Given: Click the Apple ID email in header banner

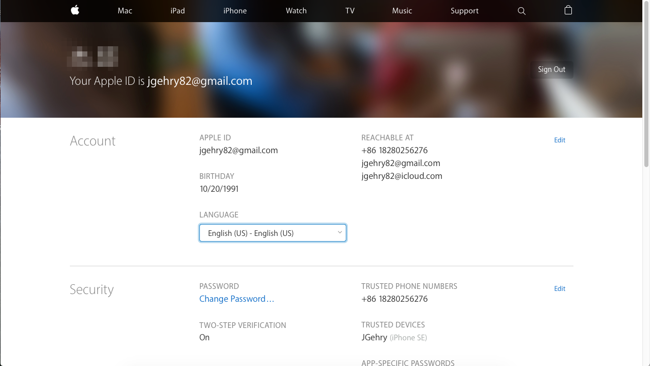Looking at the screenshot, I should point(200,81).
